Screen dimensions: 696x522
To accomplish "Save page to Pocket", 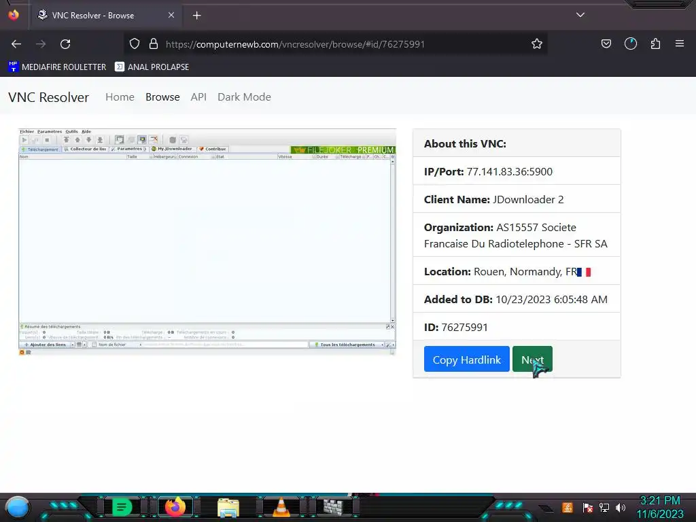I will click(x=606, y=44).
